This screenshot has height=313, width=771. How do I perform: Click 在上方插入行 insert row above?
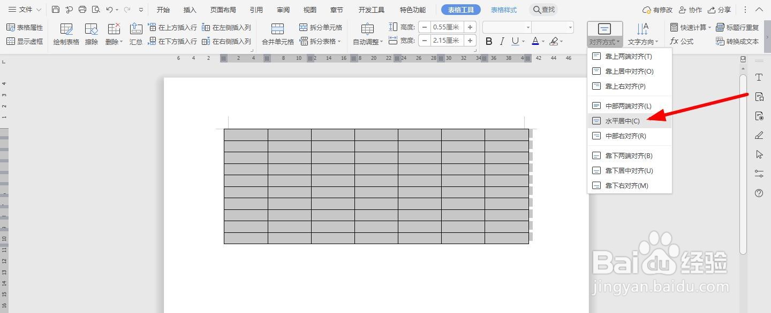click(x=172, y=27)
